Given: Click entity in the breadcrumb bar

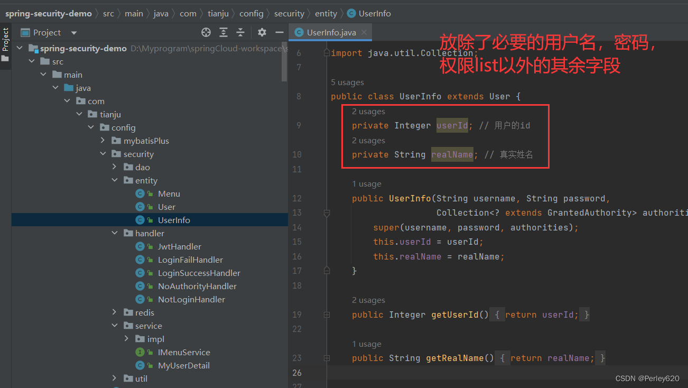Looking at the screenshot, I should (326, 13).
